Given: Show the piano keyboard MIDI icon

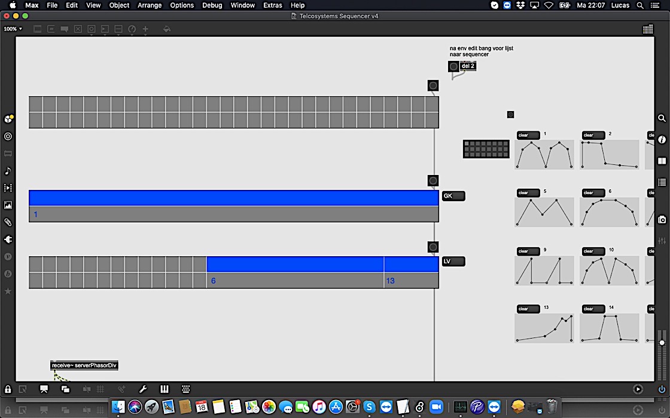Looking at the screenshot, I should pos(166,389).
